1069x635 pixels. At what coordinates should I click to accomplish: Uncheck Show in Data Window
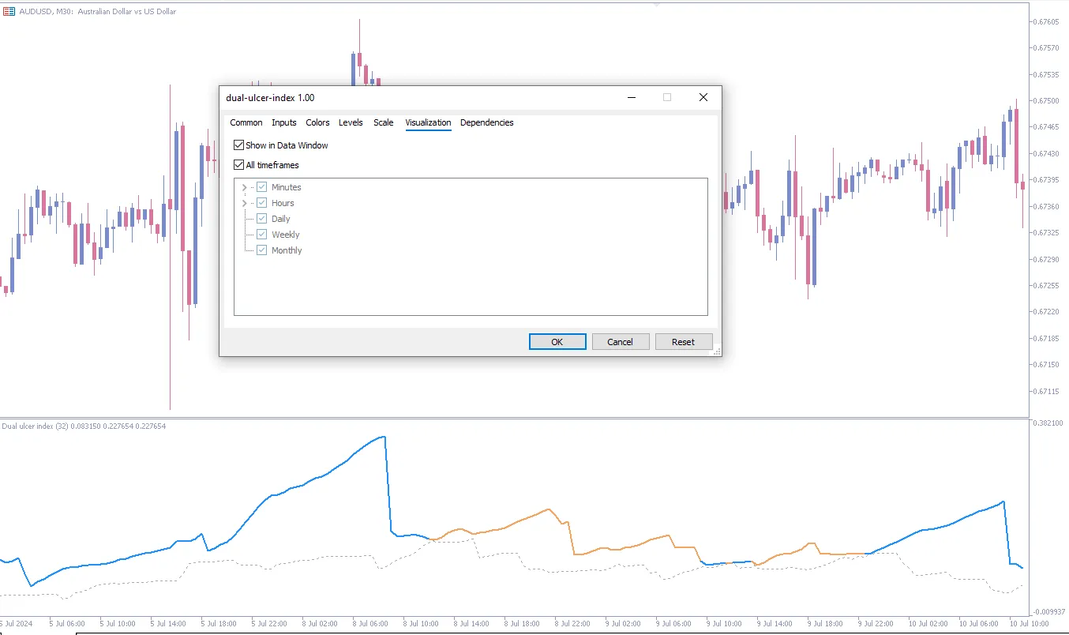pos(239,145)
